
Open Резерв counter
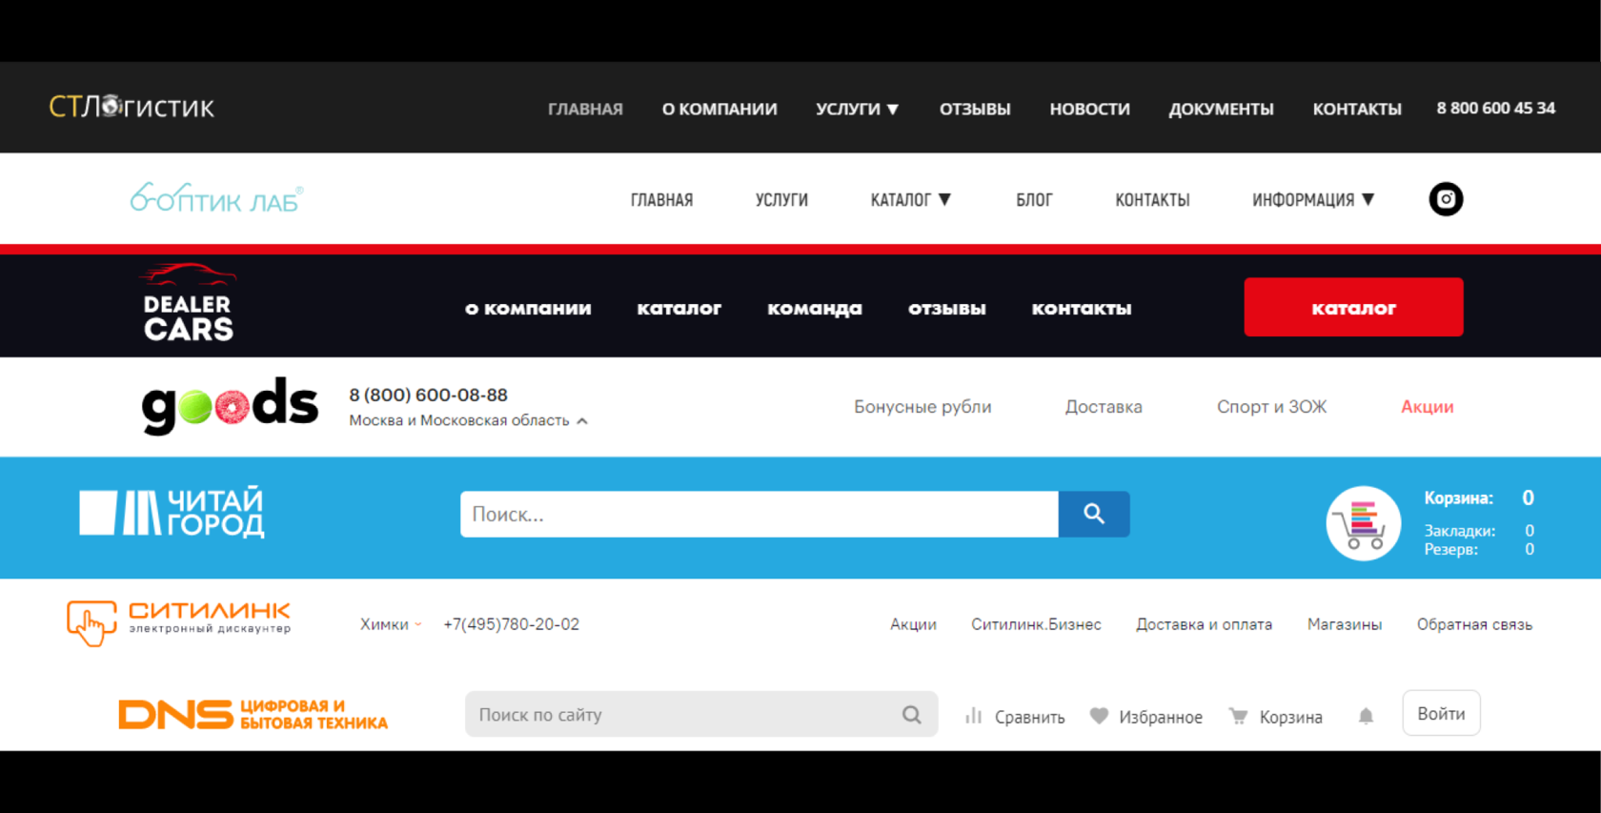tap(1479, 549)
